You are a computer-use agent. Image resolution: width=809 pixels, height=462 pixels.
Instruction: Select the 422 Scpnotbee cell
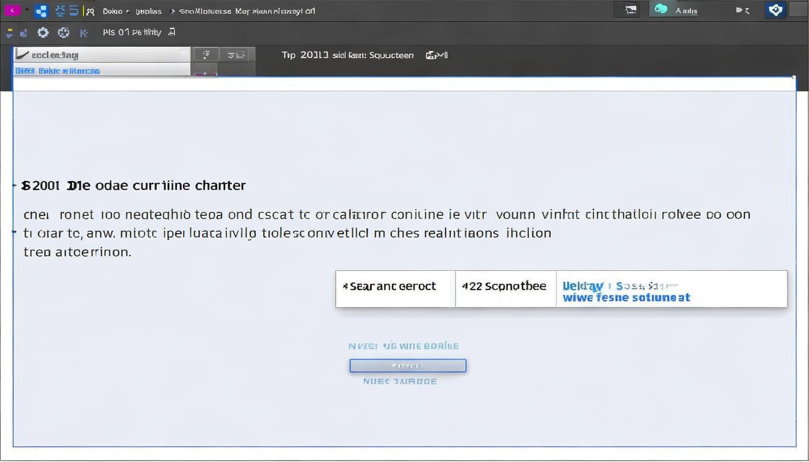pos(504,287)
